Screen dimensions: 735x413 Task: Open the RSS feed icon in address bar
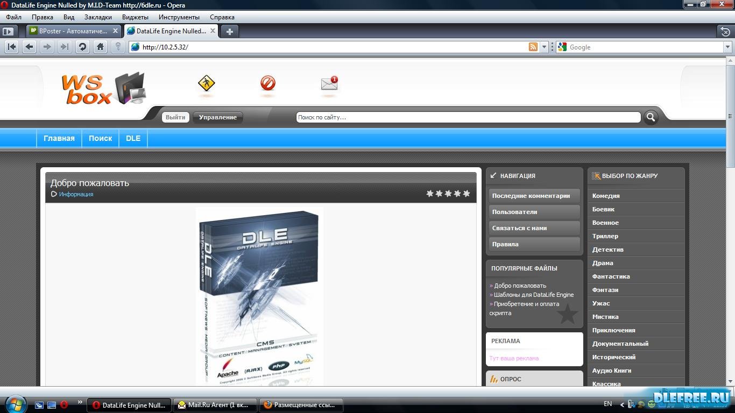[533, 47]
